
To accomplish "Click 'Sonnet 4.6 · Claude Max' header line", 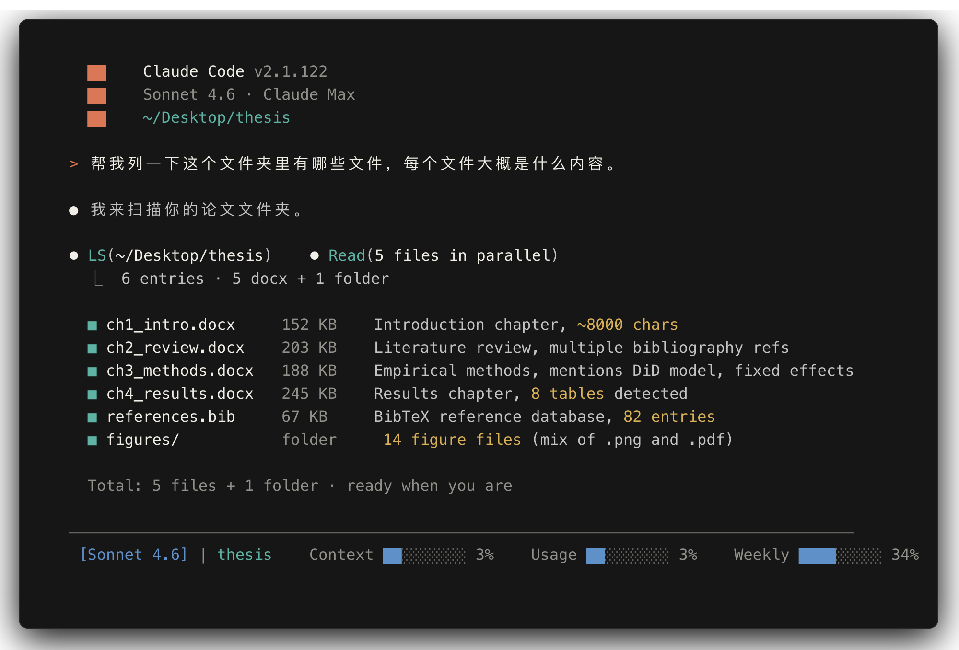I will (x=249, y=94).
